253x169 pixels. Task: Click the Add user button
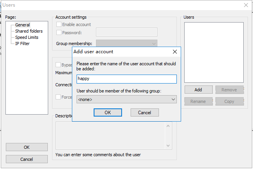click(x=198, y=90)
